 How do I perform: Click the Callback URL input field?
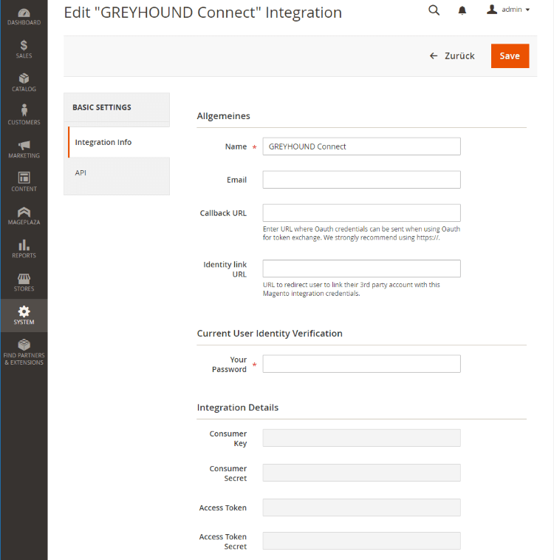pyautogui.click(x=361, y=213)
